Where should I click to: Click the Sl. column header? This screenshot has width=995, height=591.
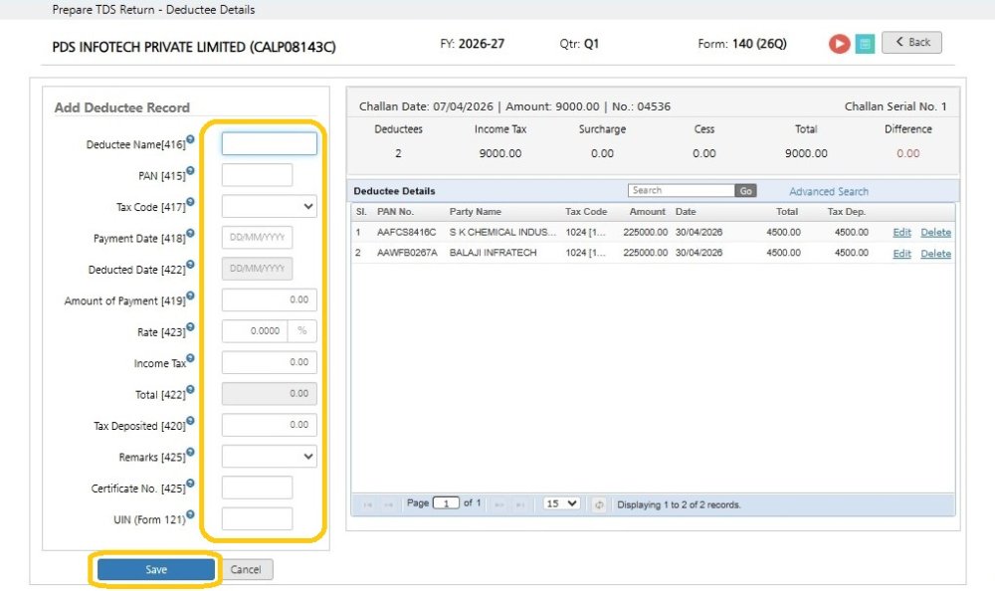click(361, 211)
